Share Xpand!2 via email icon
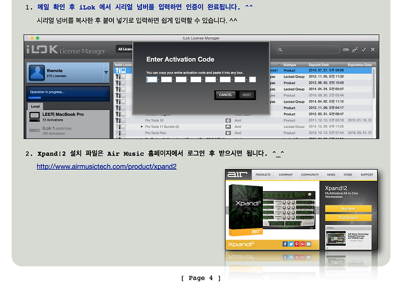Viewport: 401px width, 291px height. [309, 244]
